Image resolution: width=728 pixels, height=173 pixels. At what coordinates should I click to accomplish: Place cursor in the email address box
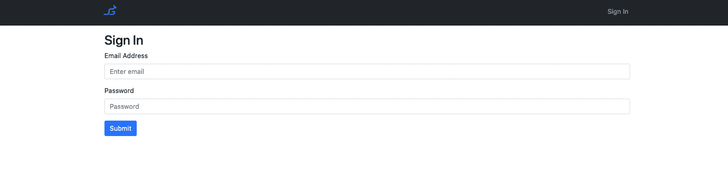coord(367,71)
